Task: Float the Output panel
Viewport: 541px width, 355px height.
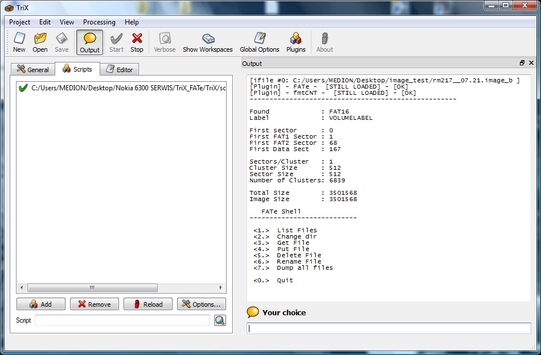Action: coord(522,63)
